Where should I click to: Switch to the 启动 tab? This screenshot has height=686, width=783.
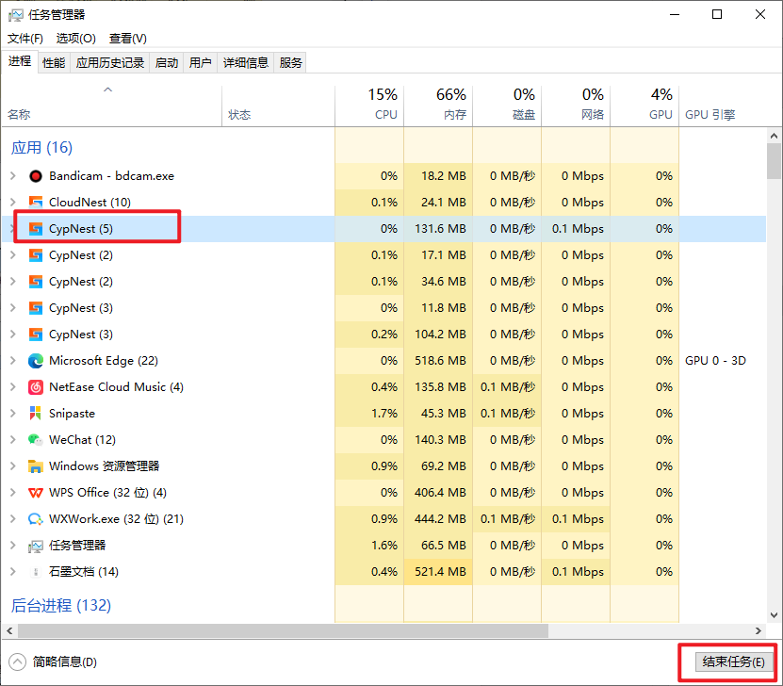pos(166,63)
